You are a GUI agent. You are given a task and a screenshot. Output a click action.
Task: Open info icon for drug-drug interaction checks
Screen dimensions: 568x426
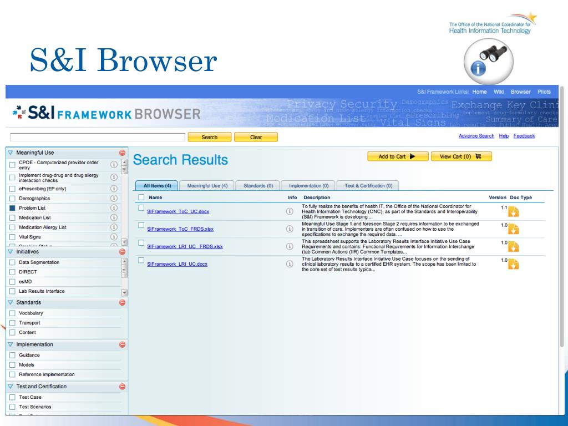(114, 177)
